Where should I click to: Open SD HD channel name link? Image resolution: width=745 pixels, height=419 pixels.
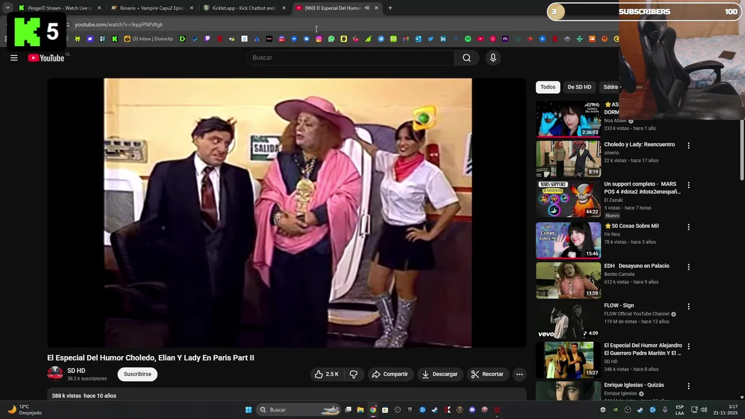coord(76,371)
